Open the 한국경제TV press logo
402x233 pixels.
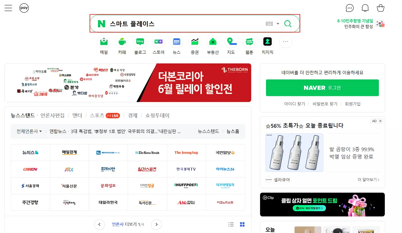186,169
